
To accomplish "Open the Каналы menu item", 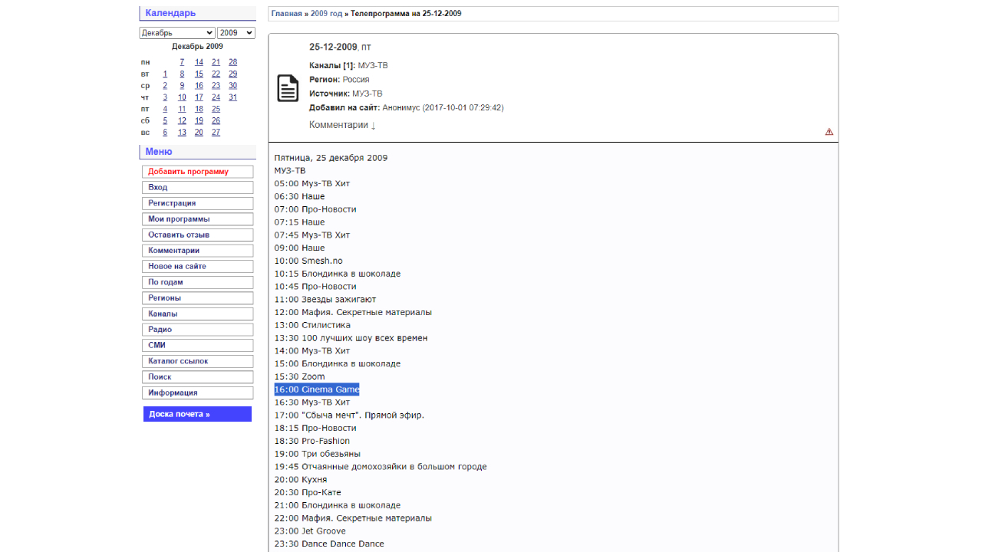I will point(197,314).
